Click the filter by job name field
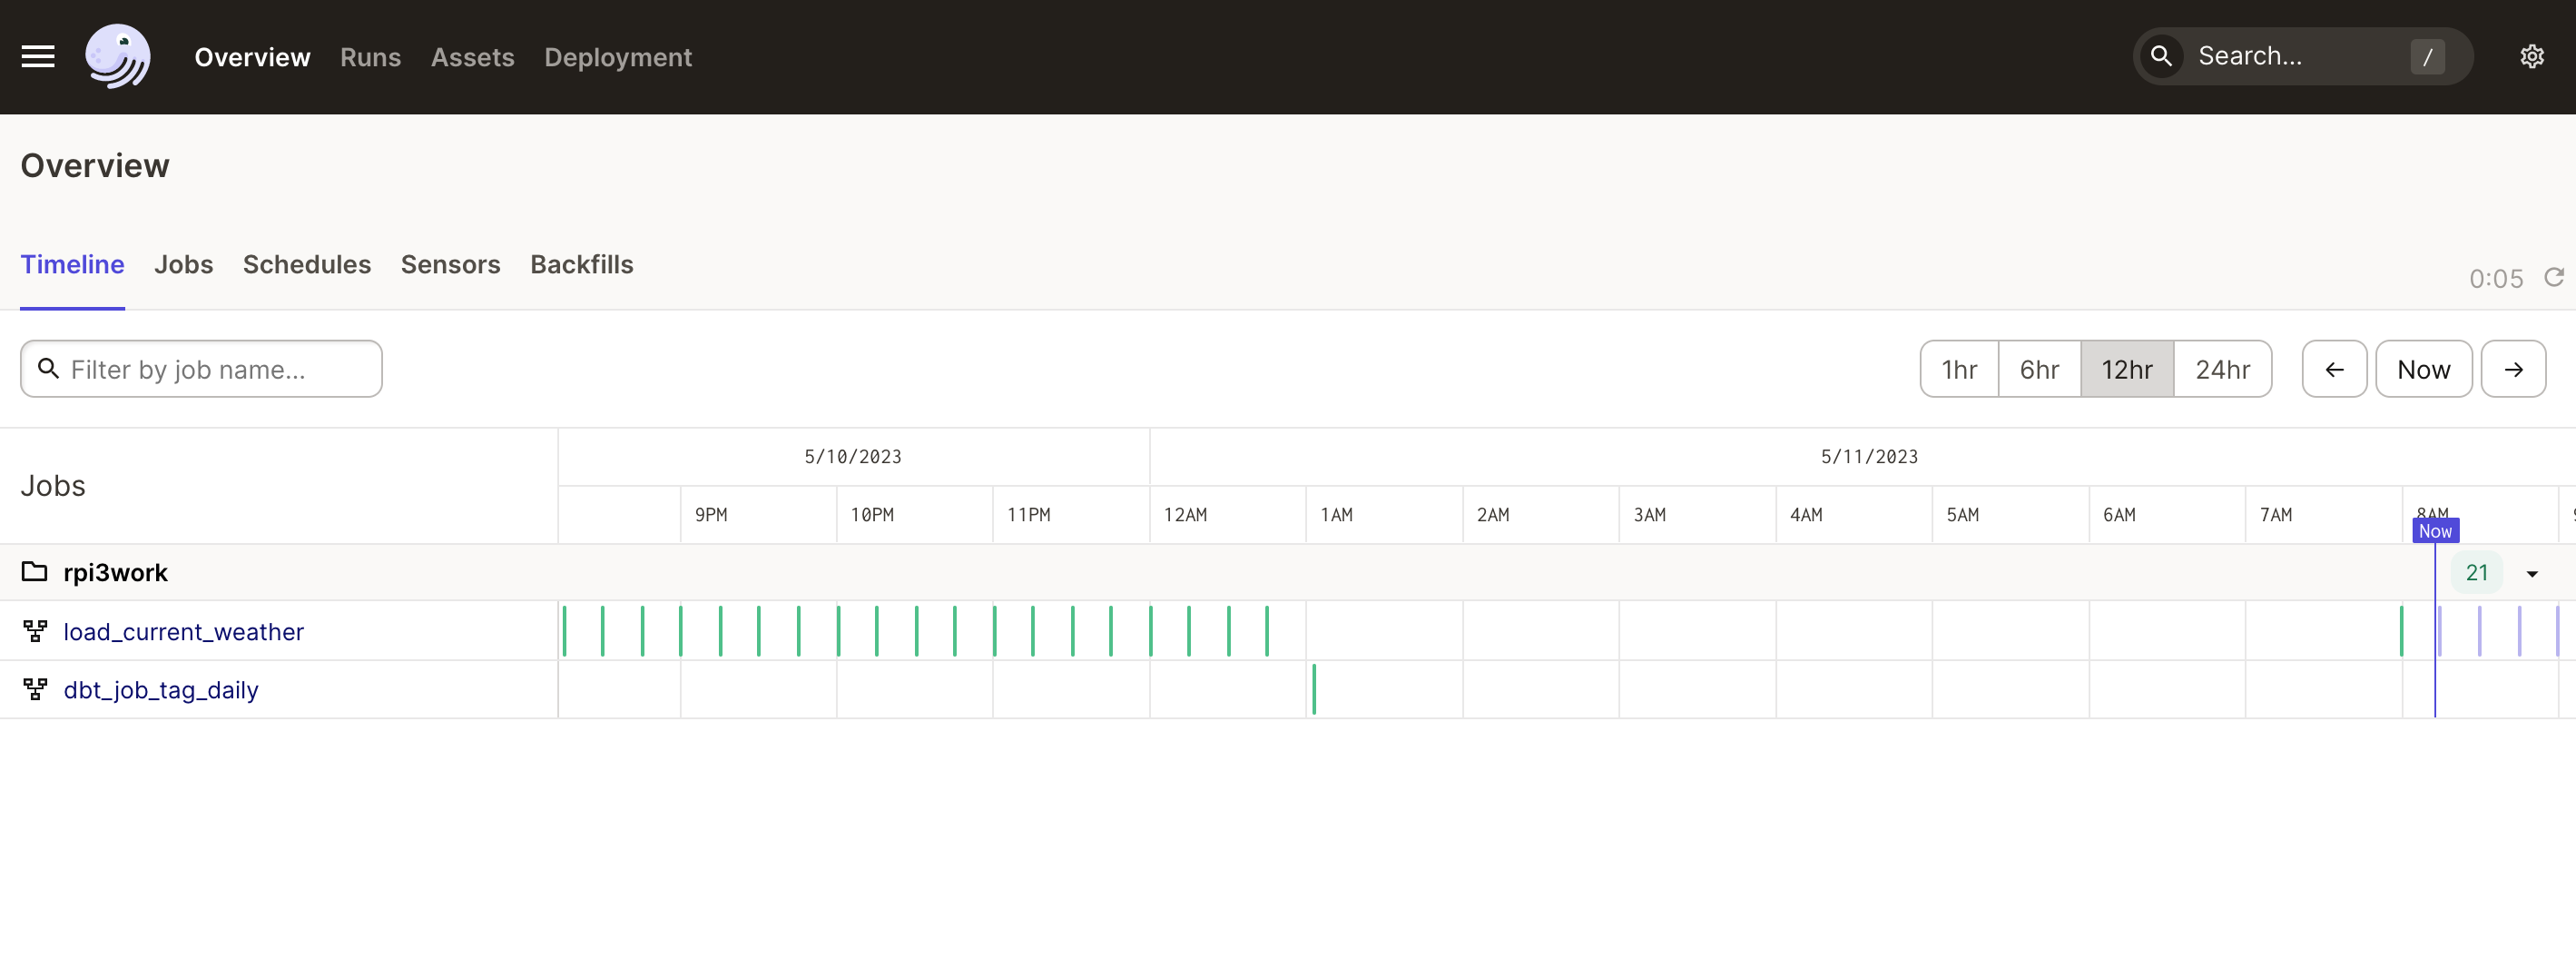This screenshot has width=2576, height=959. click(200, 368)
